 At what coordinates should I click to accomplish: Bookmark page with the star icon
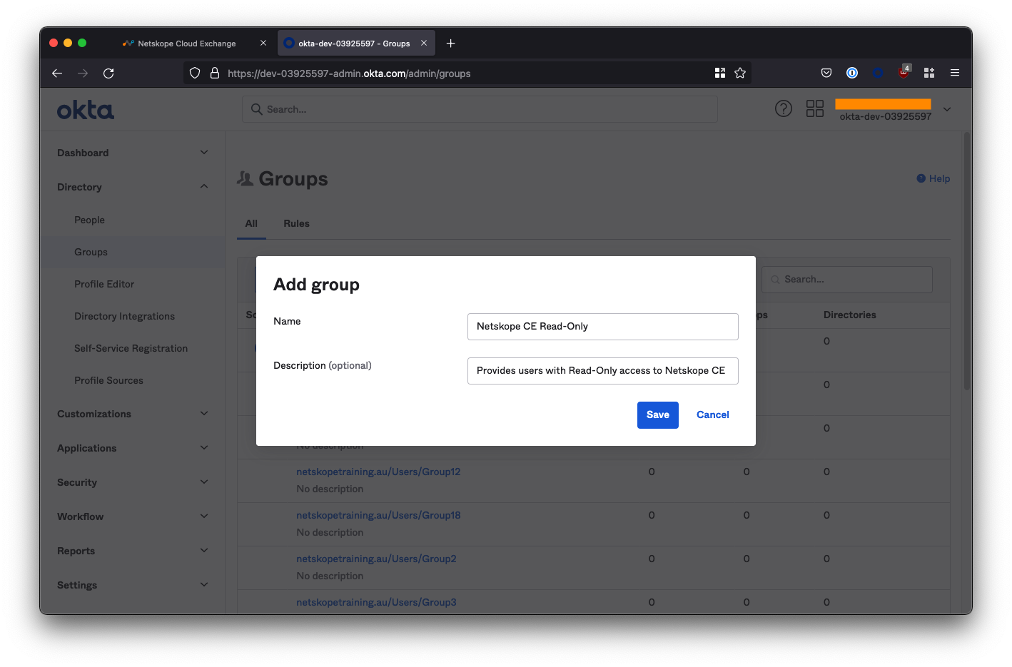740,73
